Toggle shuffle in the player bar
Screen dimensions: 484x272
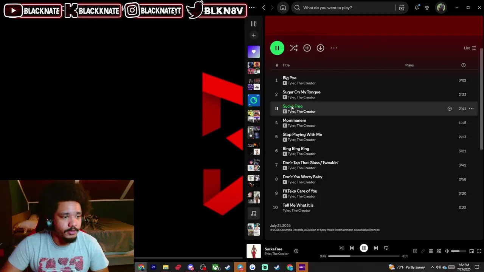(341, 248)
